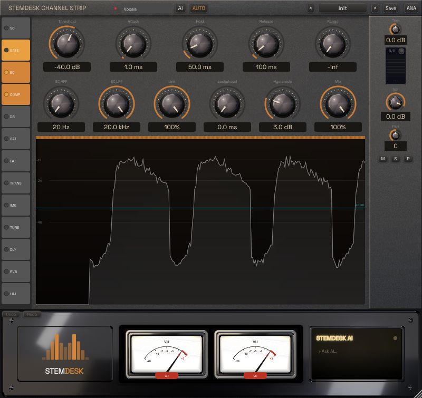
Task: Click the Release knob
Action: coord(266,44)
